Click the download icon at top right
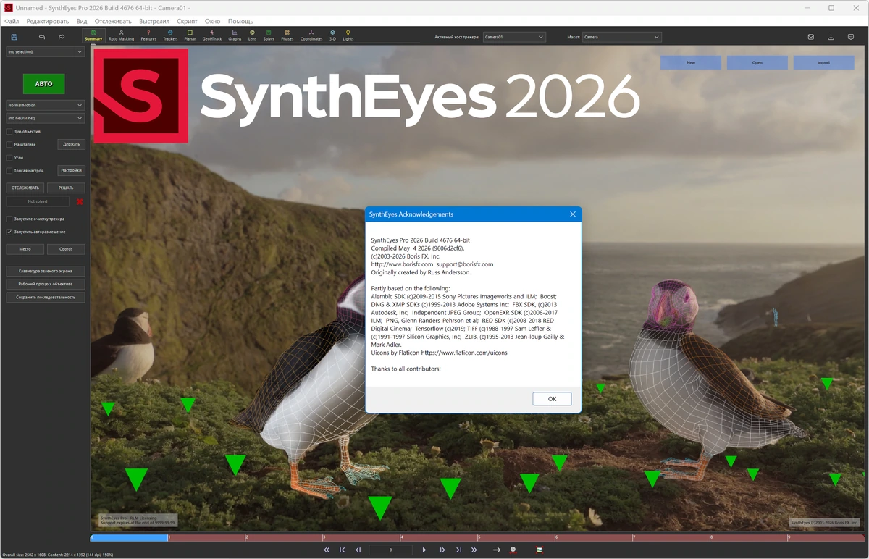Screen dimensions: 869x559 click(x=831, y=37)
